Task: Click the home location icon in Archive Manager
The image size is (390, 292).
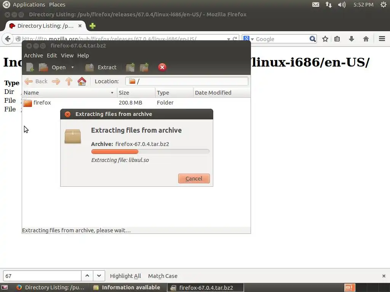Action: pos(82,81)
